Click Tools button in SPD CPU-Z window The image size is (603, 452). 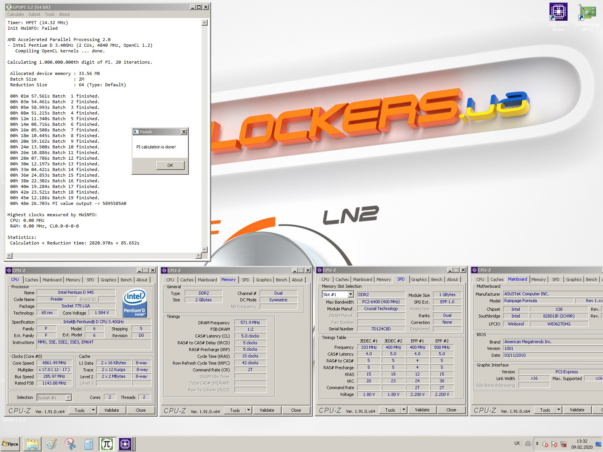click(x=390, y=410)
